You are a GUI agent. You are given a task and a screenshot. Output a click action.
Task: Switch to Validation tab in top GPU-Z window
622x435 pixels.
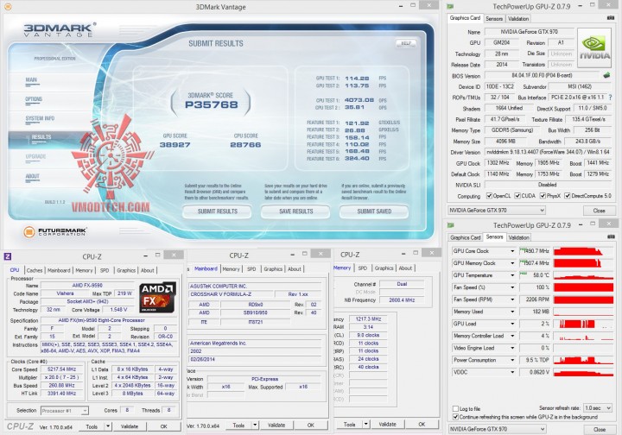click(518, 19)
